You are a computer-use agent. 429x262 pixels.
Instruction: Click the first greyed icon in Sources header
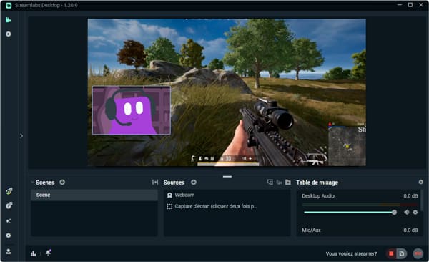[x=270, y=183]
